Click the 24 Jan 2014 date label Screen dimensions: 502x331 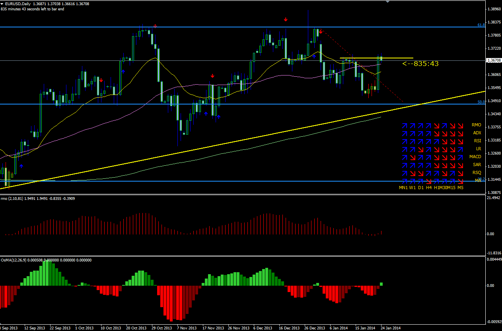tap(391, 328)
